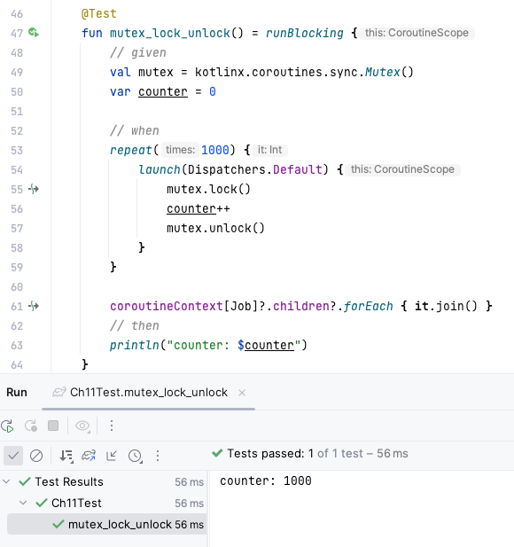
Task: Click the '// given' comment
Action: [138, 52]
